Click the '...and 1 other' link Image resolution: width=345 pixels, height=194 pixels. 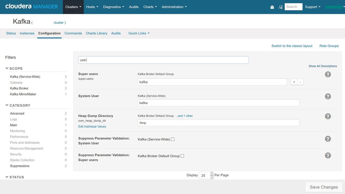(184, 116)
